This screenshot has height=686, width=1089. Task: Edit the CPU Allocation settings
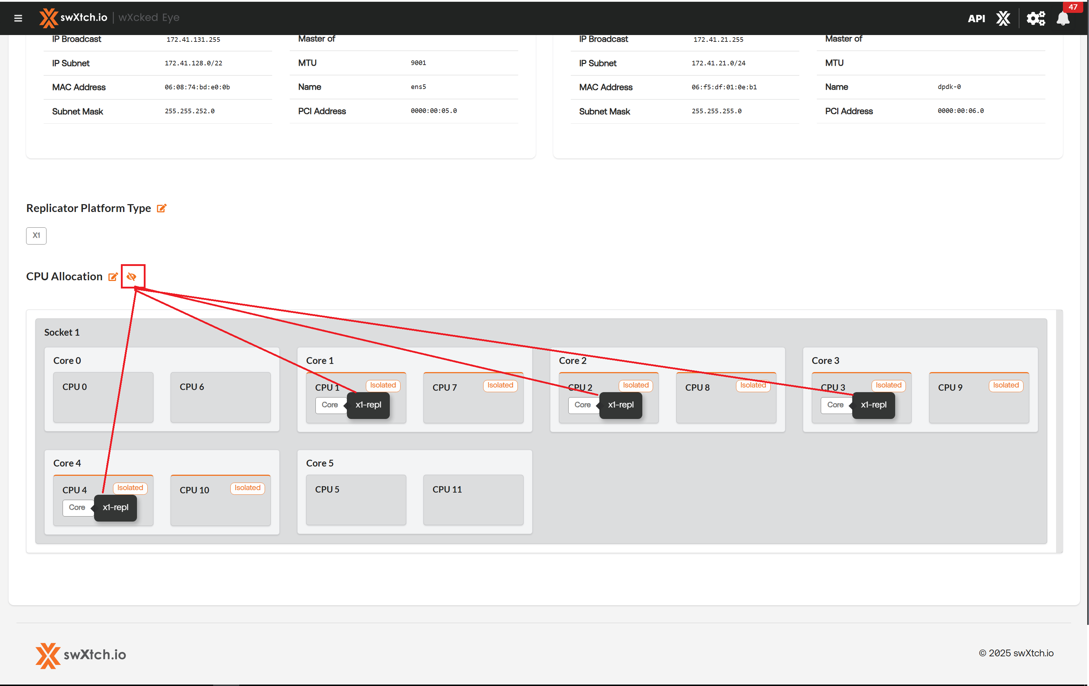[x=113, y=277]
